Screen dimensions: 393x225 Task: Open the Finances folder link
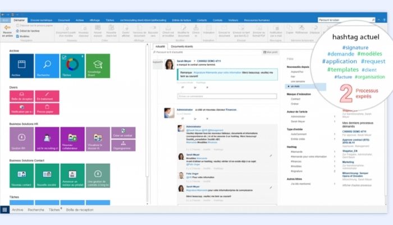(231, 110)
